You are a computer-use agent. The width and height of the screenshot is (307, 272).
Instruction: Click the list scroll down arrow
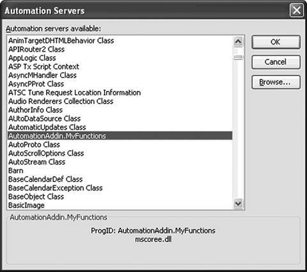pos(238,204)
